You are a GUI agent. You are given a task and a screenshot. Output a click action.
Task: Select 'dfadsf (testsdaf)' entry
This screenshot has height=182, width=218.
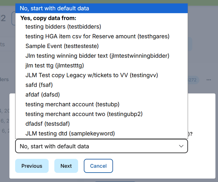coord(48,124)
